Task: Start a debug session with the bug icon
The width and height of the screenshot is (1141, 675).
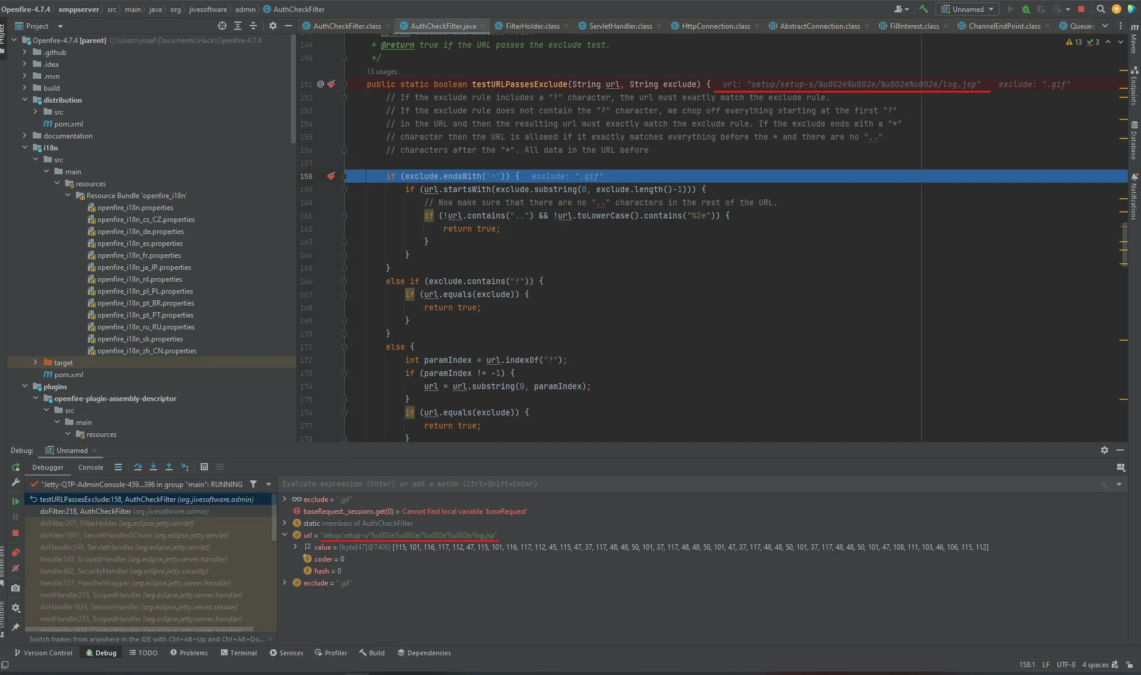Action: 1026,10
